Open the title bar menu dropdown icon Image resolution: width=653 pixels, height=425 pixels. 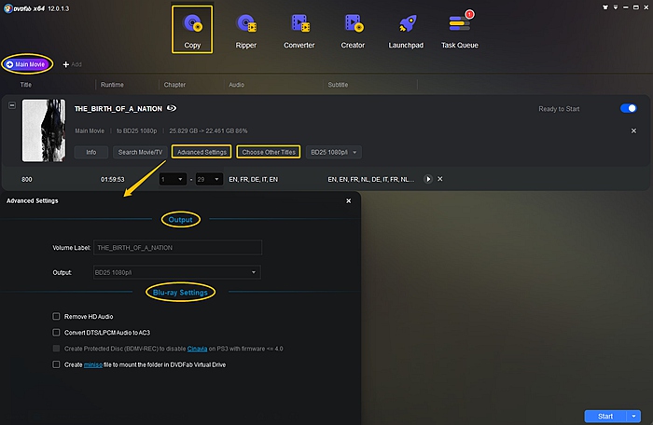pos(616,7)
